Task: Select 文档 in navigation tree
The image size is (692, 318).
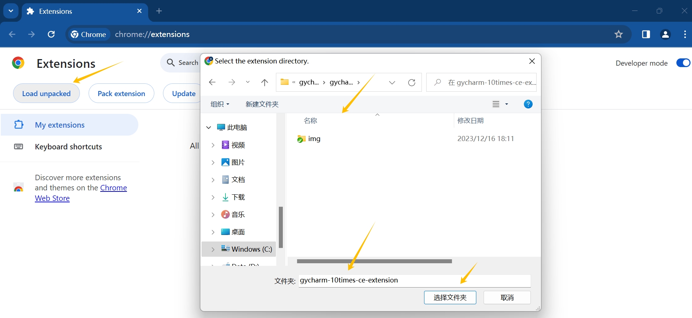Action: pos(233,180)
